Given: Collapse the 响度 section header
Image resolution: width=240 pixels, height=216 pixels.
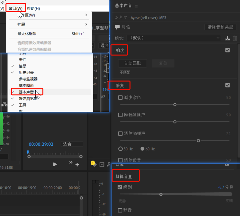Looking at the screenshot, I should (x=120, y=50).
